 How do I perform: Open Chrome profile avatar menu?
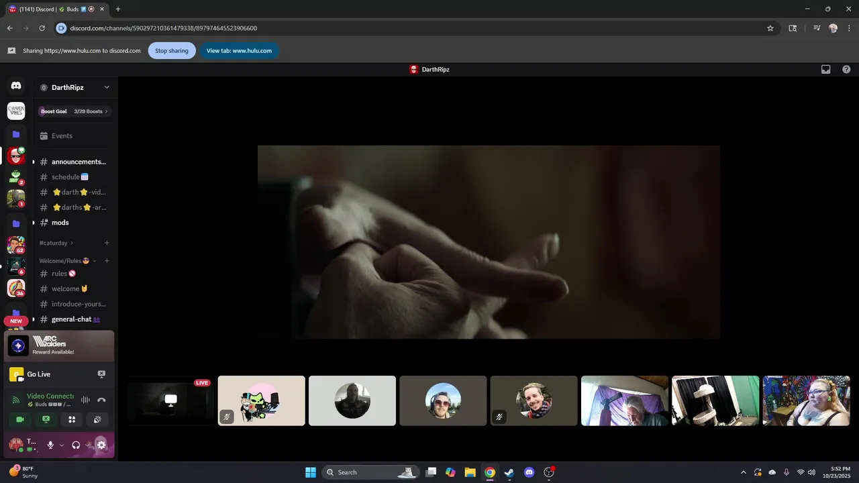tap(833, 28)
